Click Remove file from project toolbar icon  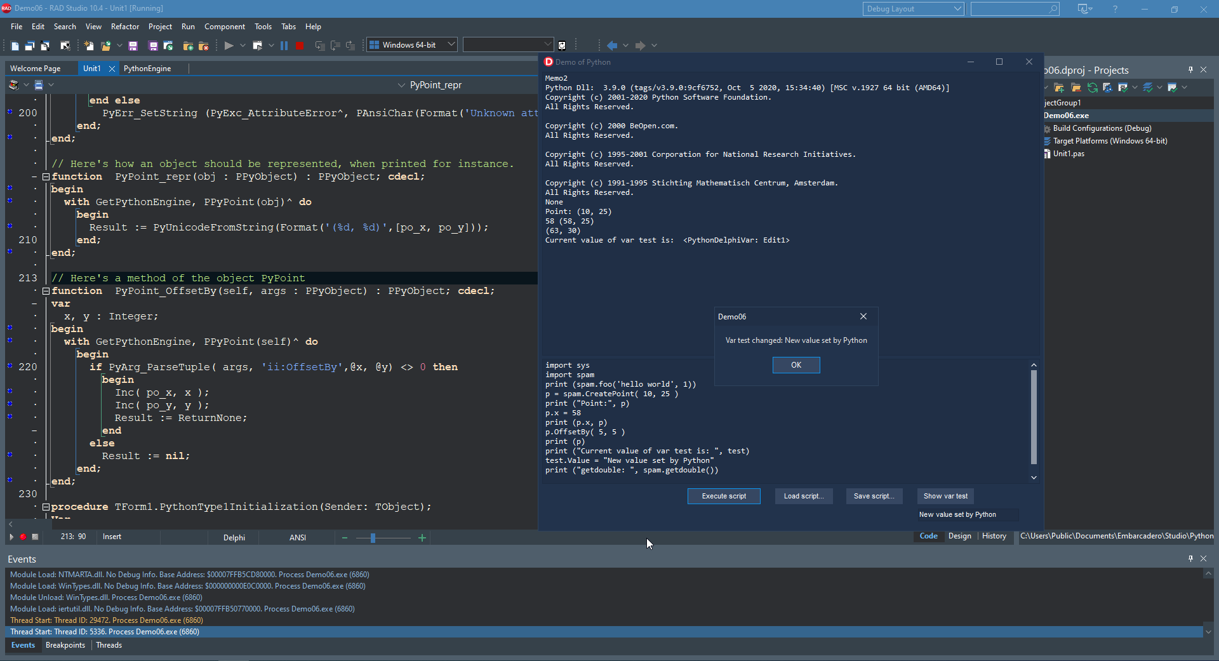203,46
